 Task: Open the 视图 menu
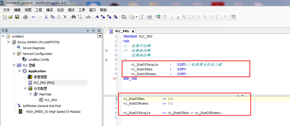[28, 10]
